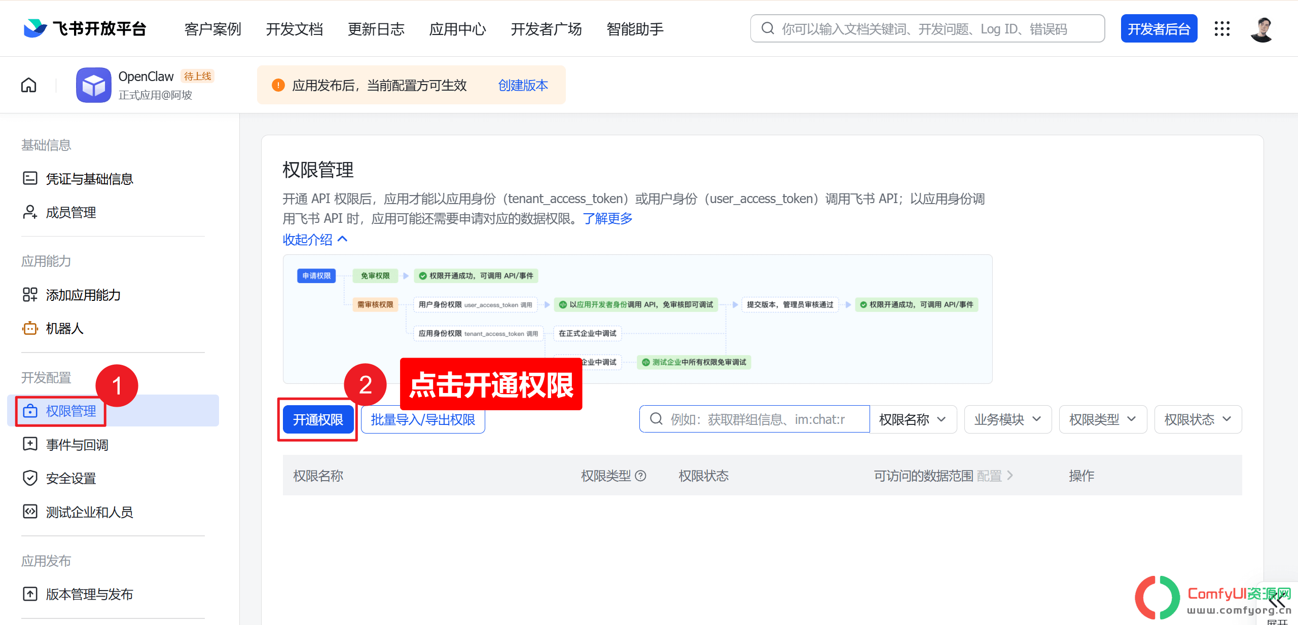Viewport: 1298px width, 625px height.
Task: Open 机器人 in sidebar
Action: [53, 328]
